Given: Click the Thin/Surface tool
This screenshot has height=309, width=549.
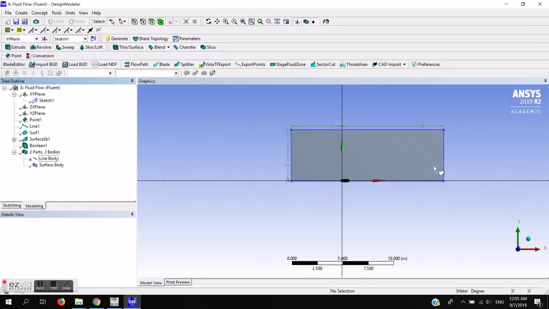Looking at the screenshot, I should click(128, 47).
